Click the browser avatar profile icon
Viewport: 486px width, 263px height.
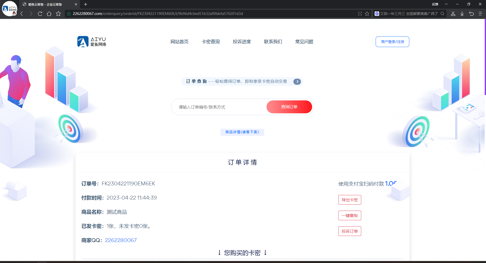point(9,9)
